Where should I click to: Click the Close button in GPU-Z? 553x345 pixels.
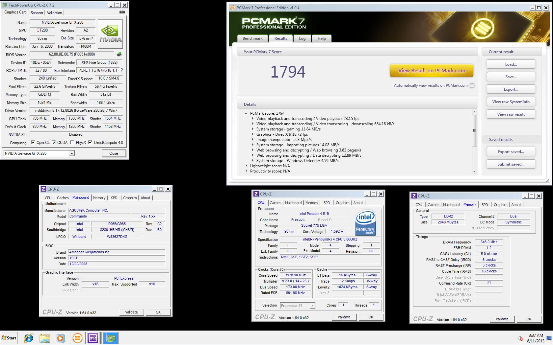tap(114, 153)
